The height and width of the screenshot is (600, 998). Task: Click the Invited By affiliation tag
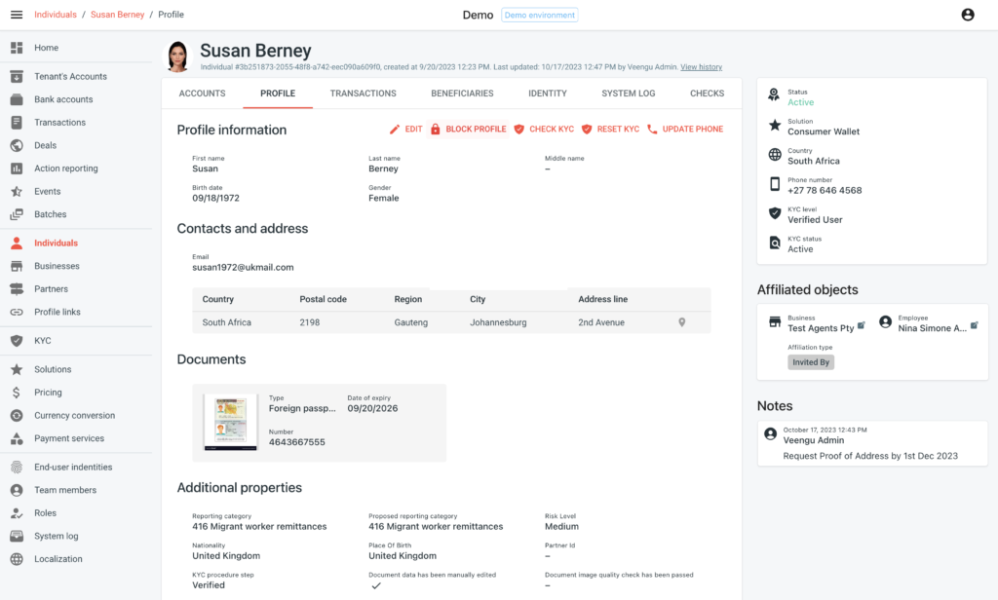pyautogui.click(x=811, y=361)
